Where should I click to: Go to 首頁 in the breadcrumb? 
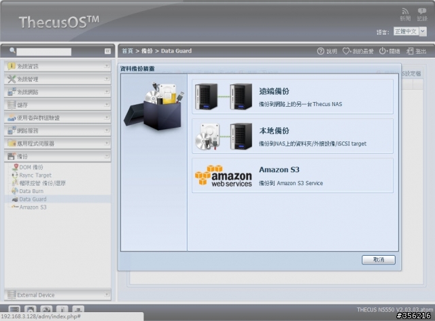coord(128,51)
